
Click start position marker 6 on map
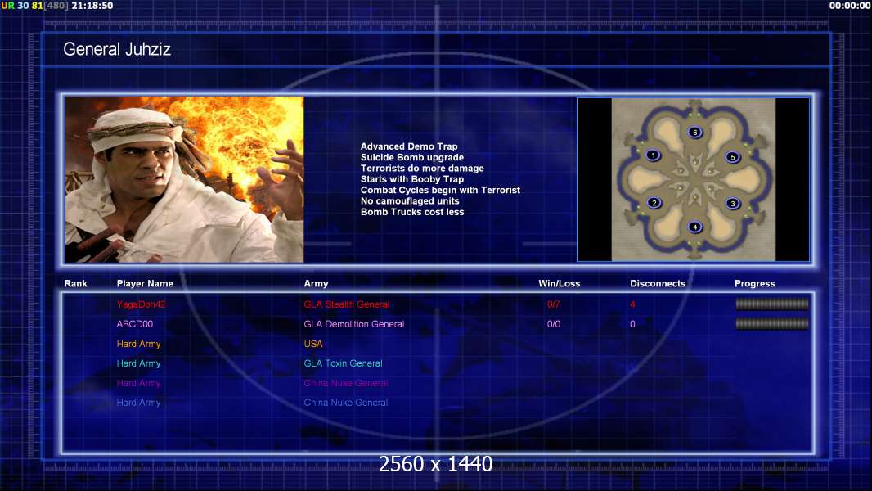tap(694, 133)
